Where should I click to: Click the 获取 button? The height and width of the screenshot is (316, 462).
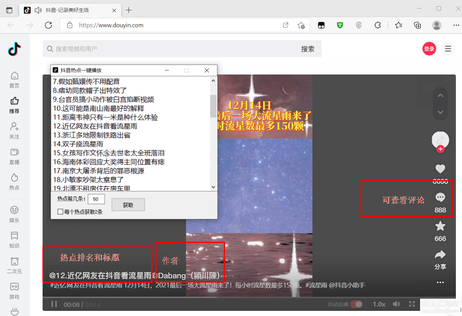point(128,205)
